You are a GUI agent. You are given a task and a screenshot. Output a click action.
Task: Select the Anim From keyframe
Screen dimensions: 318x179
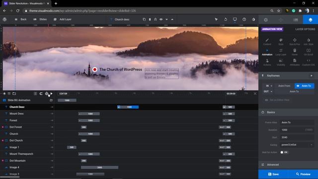(x=284, y=86)
